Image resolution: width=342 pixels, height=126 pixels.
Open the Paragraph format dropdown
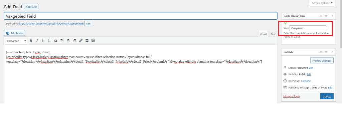point(16,41)
